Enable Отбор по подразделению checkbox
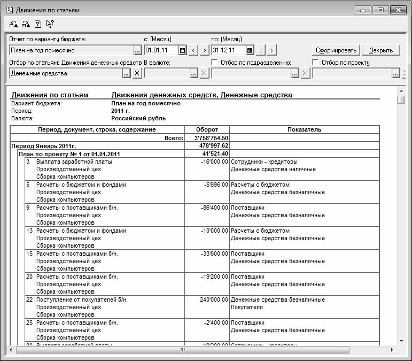This screenshot has width=412, height=361. pos(214,63)
